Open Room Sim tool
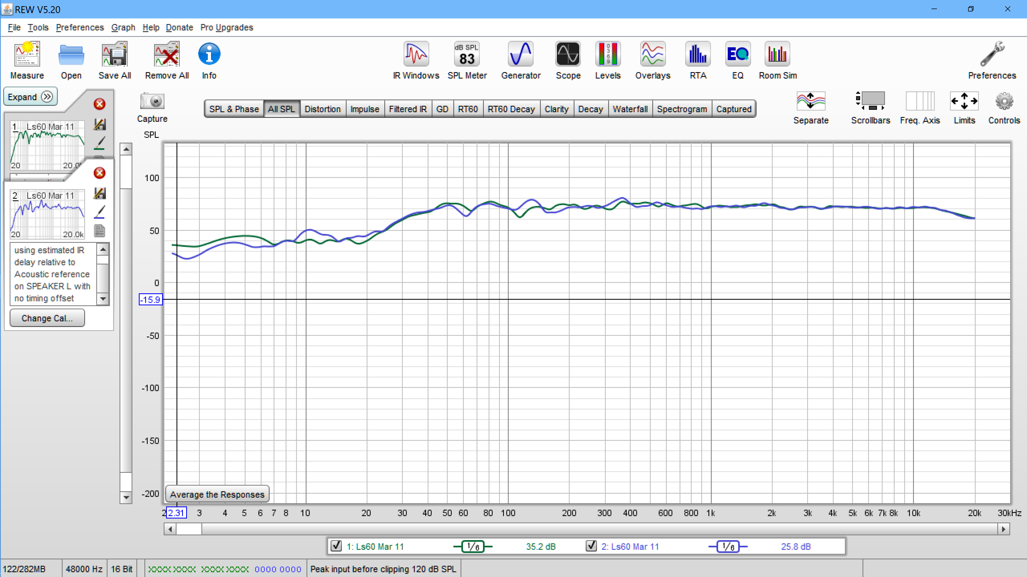Screen dimensions: 1027x577 pos(777,54)
